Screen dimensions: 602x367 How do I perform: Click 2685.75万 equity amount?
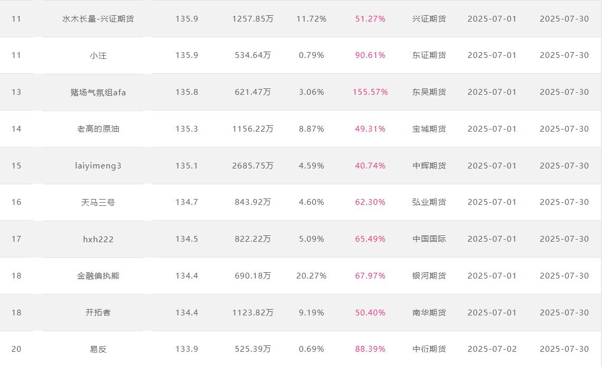253,166
